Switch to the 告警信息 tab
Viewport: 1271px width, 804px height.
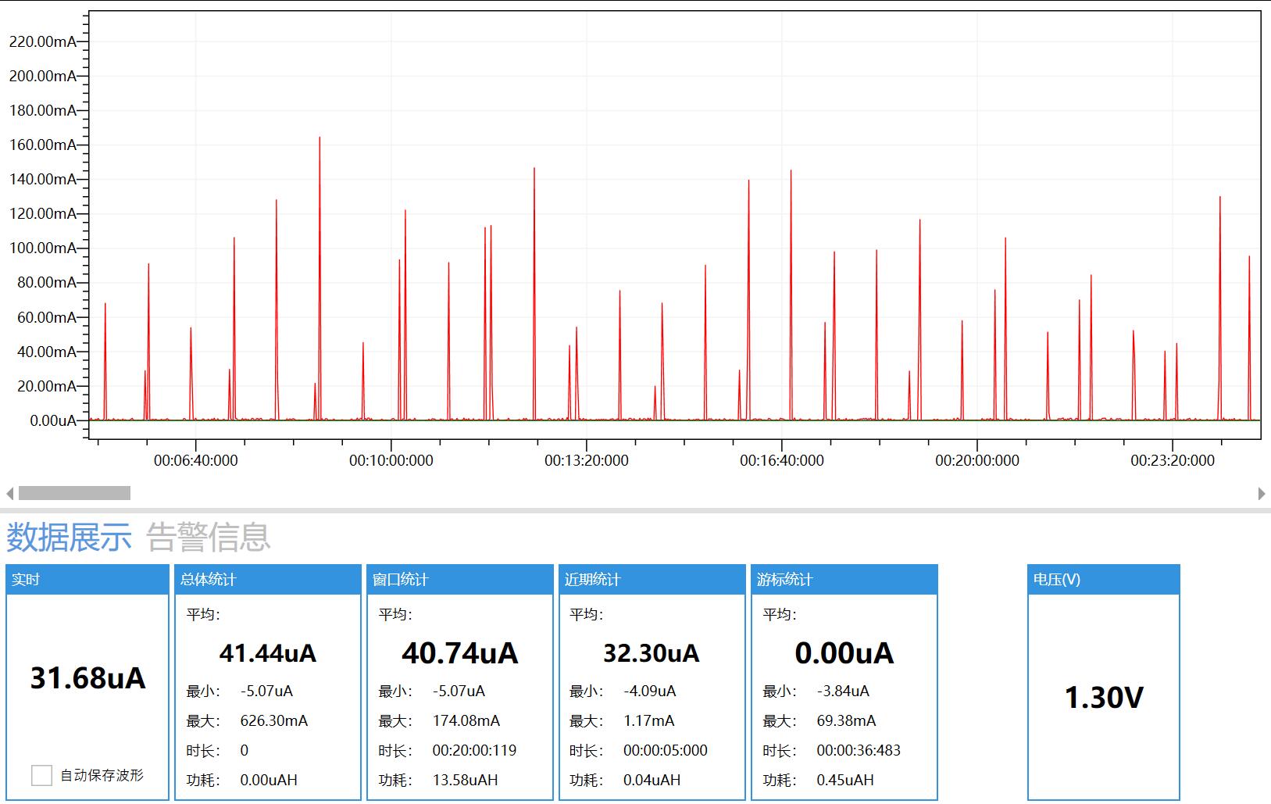(x=208, y=538)
